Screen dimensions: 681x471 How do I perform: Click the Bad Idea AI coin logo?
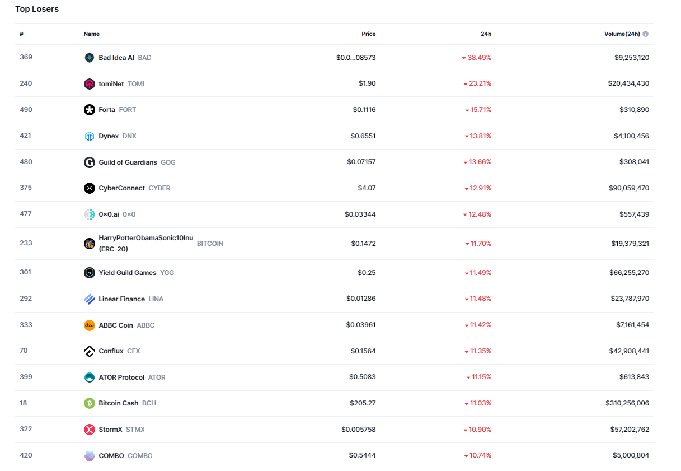[90, 58]
